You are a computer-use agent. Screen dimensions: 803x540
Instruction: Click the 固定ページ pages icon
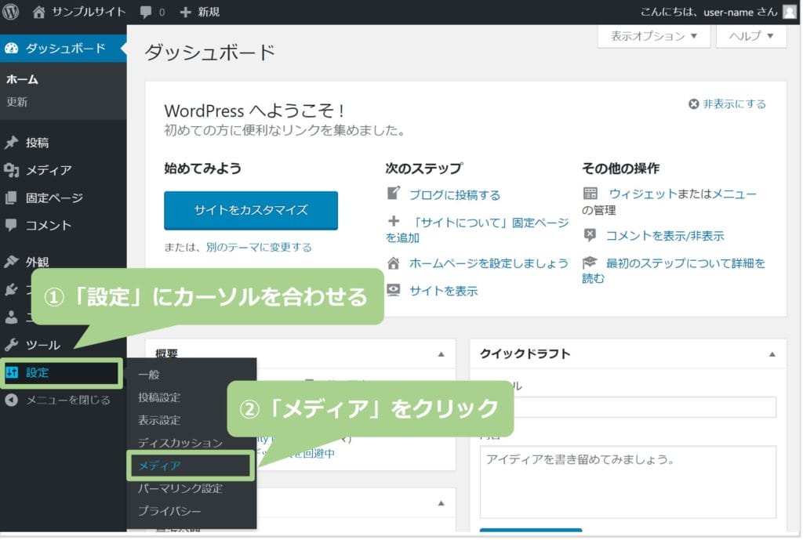pos(11,198)
